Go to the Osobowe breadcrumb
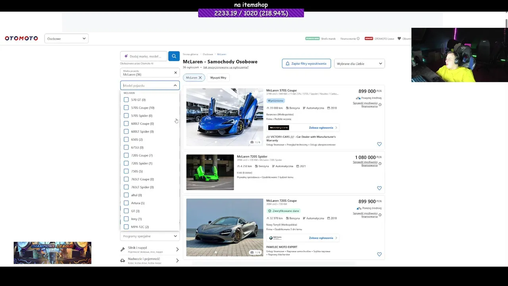 click(208, 54)
